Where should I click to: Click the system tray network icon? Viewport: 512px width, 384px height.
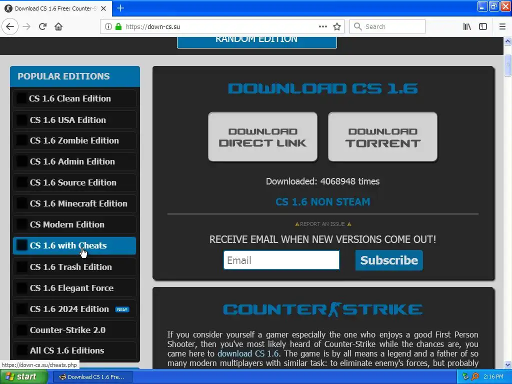pyautogui.click(x=465, y=376)
